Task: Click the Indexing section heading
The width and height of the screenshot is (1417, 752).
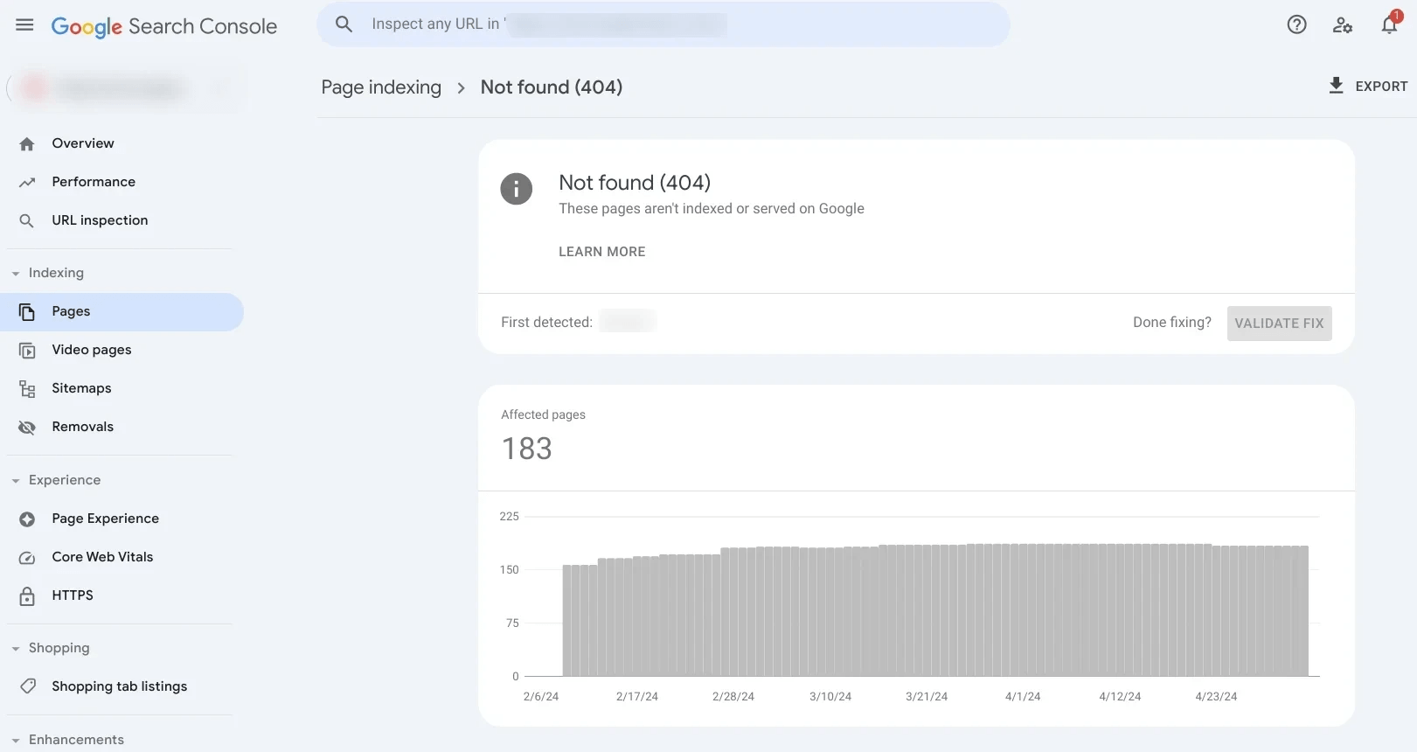Action: [56, 273]
